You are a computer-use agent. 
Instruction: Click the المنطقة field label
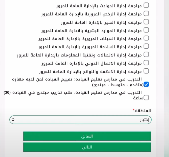coord(143,111)
